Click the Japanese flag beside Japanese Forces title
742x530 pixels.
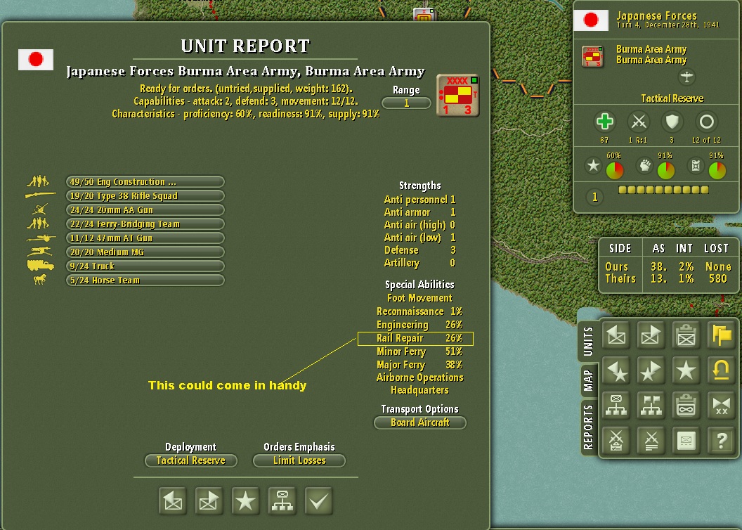(590, 20)
